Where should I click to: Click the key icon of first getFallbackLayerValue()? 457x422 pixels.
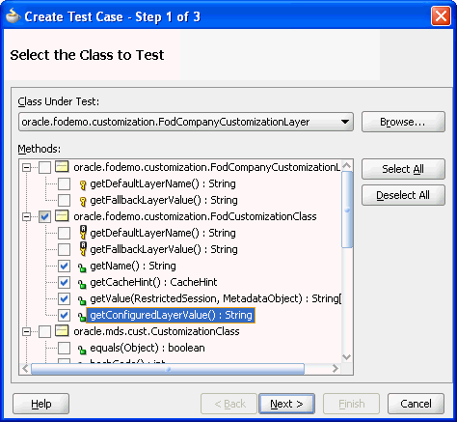(83, 201)
